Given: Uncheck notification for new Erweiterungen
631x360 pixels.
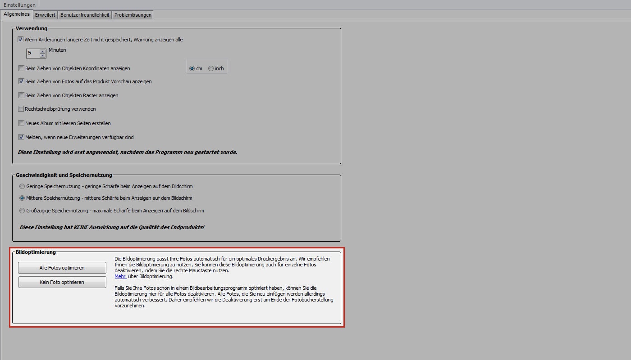Looking at the screenshot, I should pos(21,137).
